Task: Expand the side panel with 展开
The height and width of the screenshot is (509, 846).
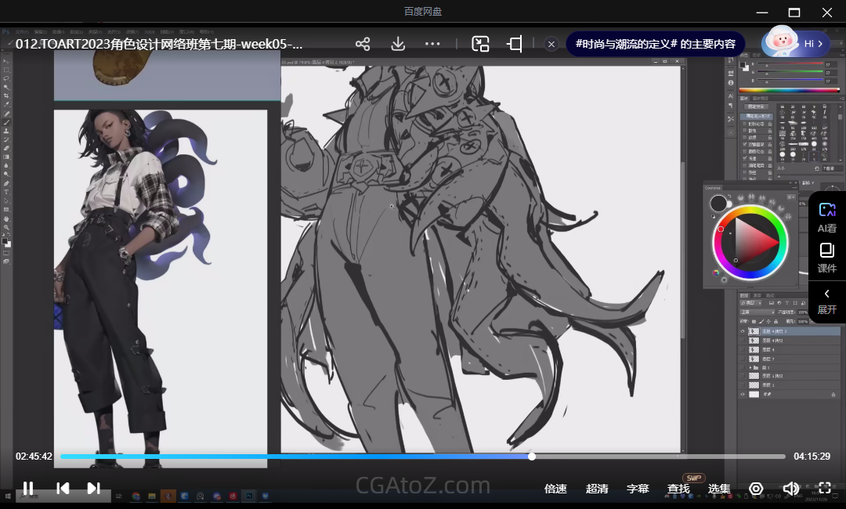Action: pos(826,301)
